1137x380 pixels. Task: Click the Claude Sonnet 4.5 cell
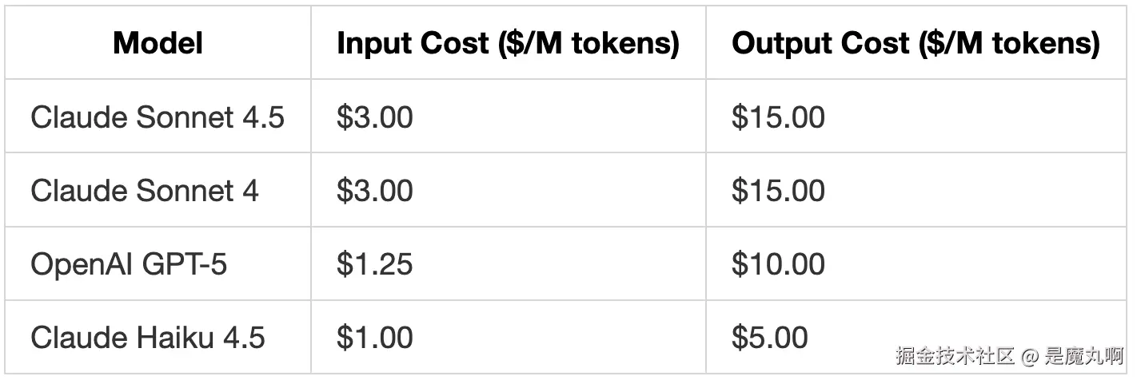coord(158,117)
